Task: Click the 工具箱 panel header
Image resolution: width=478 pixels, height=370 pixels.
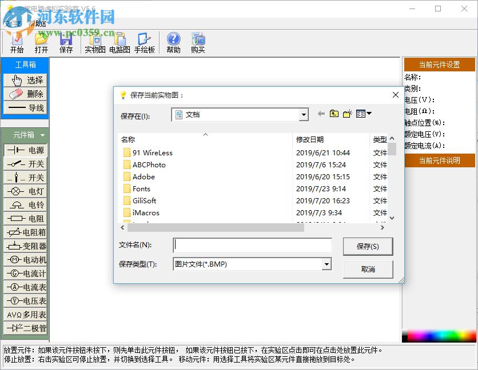Action: pyautogui.click(x=25, y=65)
